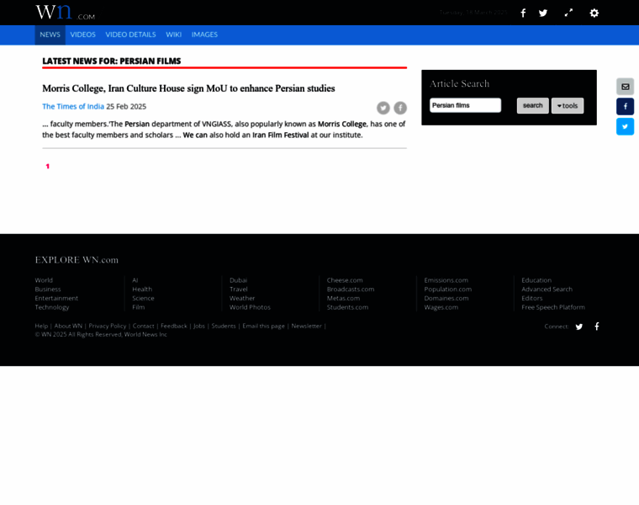639x505 pixels.
Task: Open AI footer link
Action: [x=135, y=280]
